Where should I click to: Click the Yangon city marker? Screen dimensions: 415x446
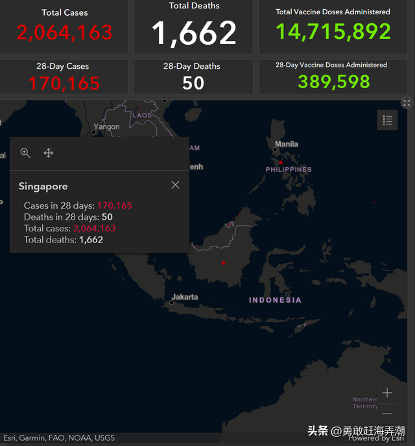(94, 132)
